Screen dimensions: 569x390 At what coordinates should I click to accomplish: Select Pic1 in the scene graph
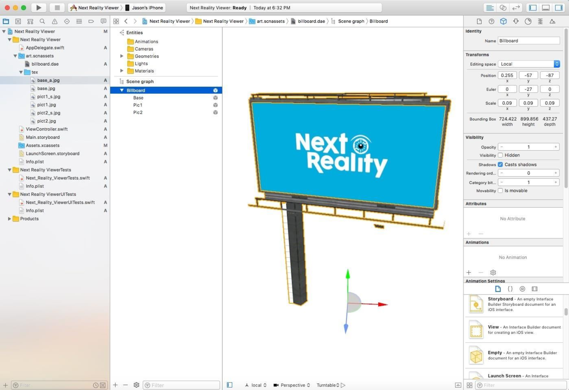138,105
